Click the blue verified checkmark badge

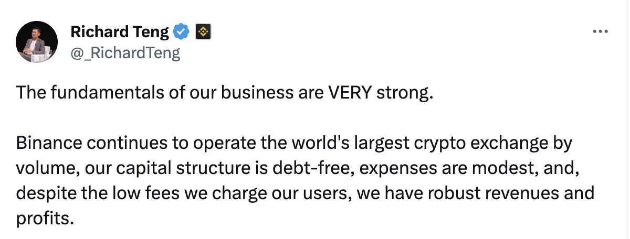182,32
